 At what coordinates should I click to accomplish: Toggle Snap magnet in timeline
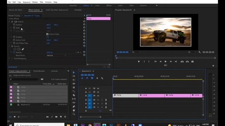pos(87,78)
